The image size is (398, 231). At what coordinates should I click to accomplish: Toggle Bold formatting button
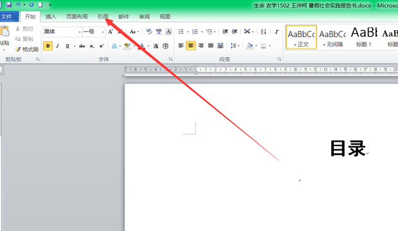click(48, 46)
